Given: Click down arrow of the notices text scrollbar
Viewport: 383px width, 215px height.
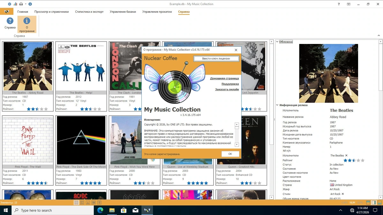Looking at the screenshot, I should (237, 145).
